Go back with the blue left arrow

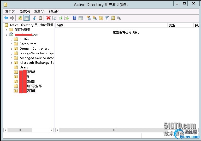(x=6, y=18)
